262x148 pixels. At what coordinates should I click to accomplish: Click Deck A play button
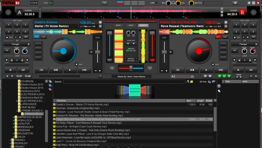[70, 70]
